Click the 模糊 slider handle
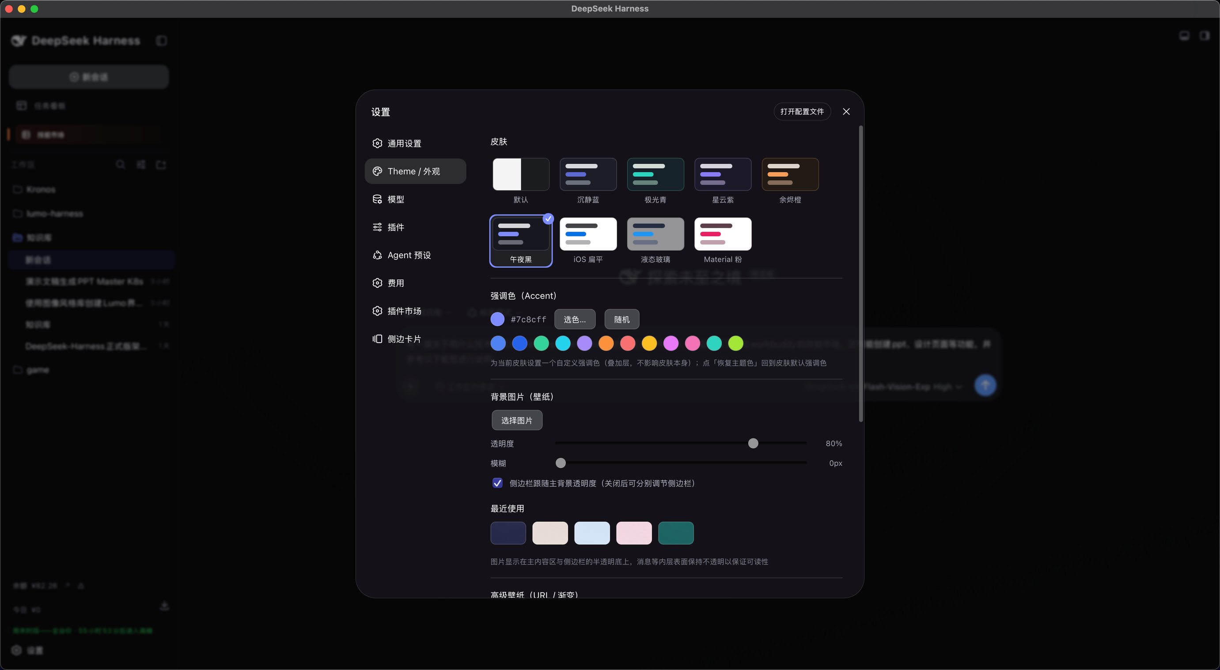The height and width of the screenshot is (670, 1220). coord(560,463)
